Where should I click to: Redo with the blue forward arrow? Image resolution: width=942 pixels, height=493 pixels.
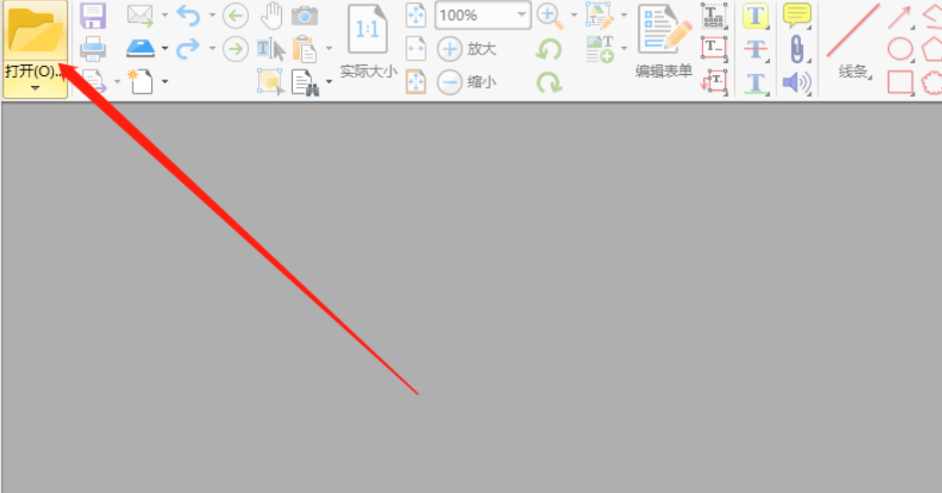pos(188,48)
